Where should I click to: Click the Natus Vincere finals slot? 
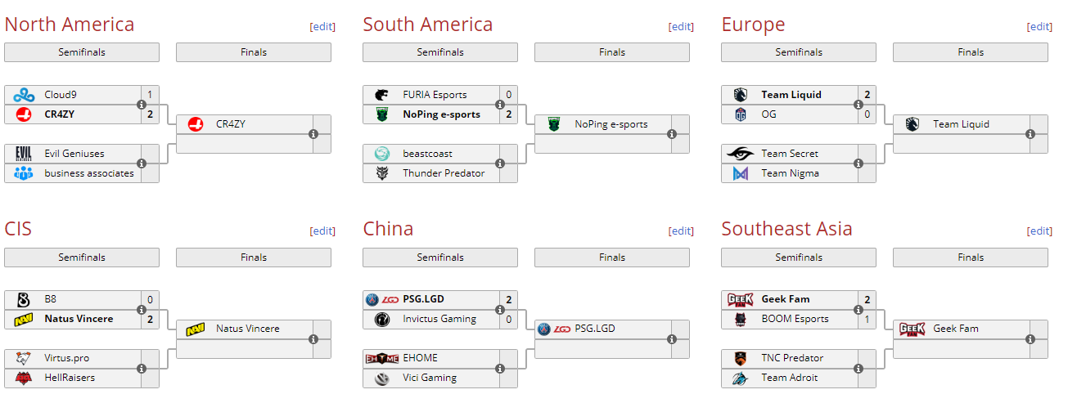coord(247,329)
